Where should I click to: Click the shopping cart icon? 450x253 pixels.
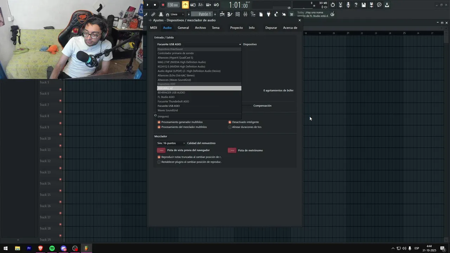[x=291, y=14]
